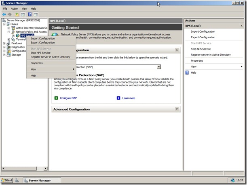
Task: Click the Configure NAP link
Action: [68, 98]
